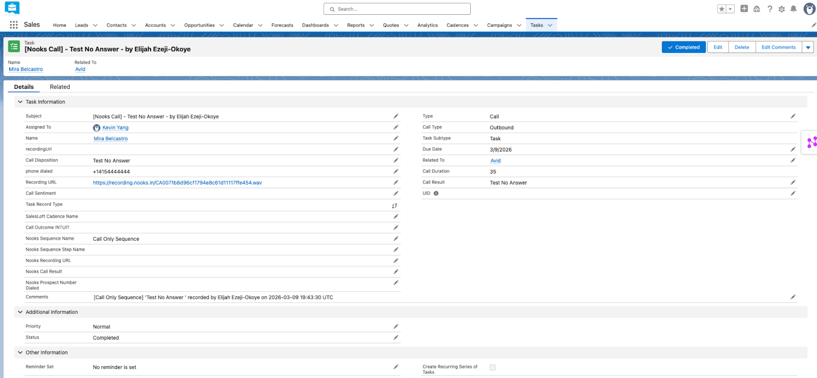817x378 pixels.
Task: Expand the Accounts tab dropdown chevron
Action: [173, 25]
